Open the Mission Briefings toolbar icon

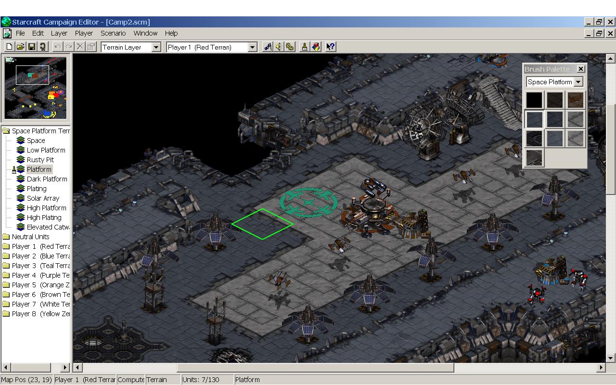(267, 47)
